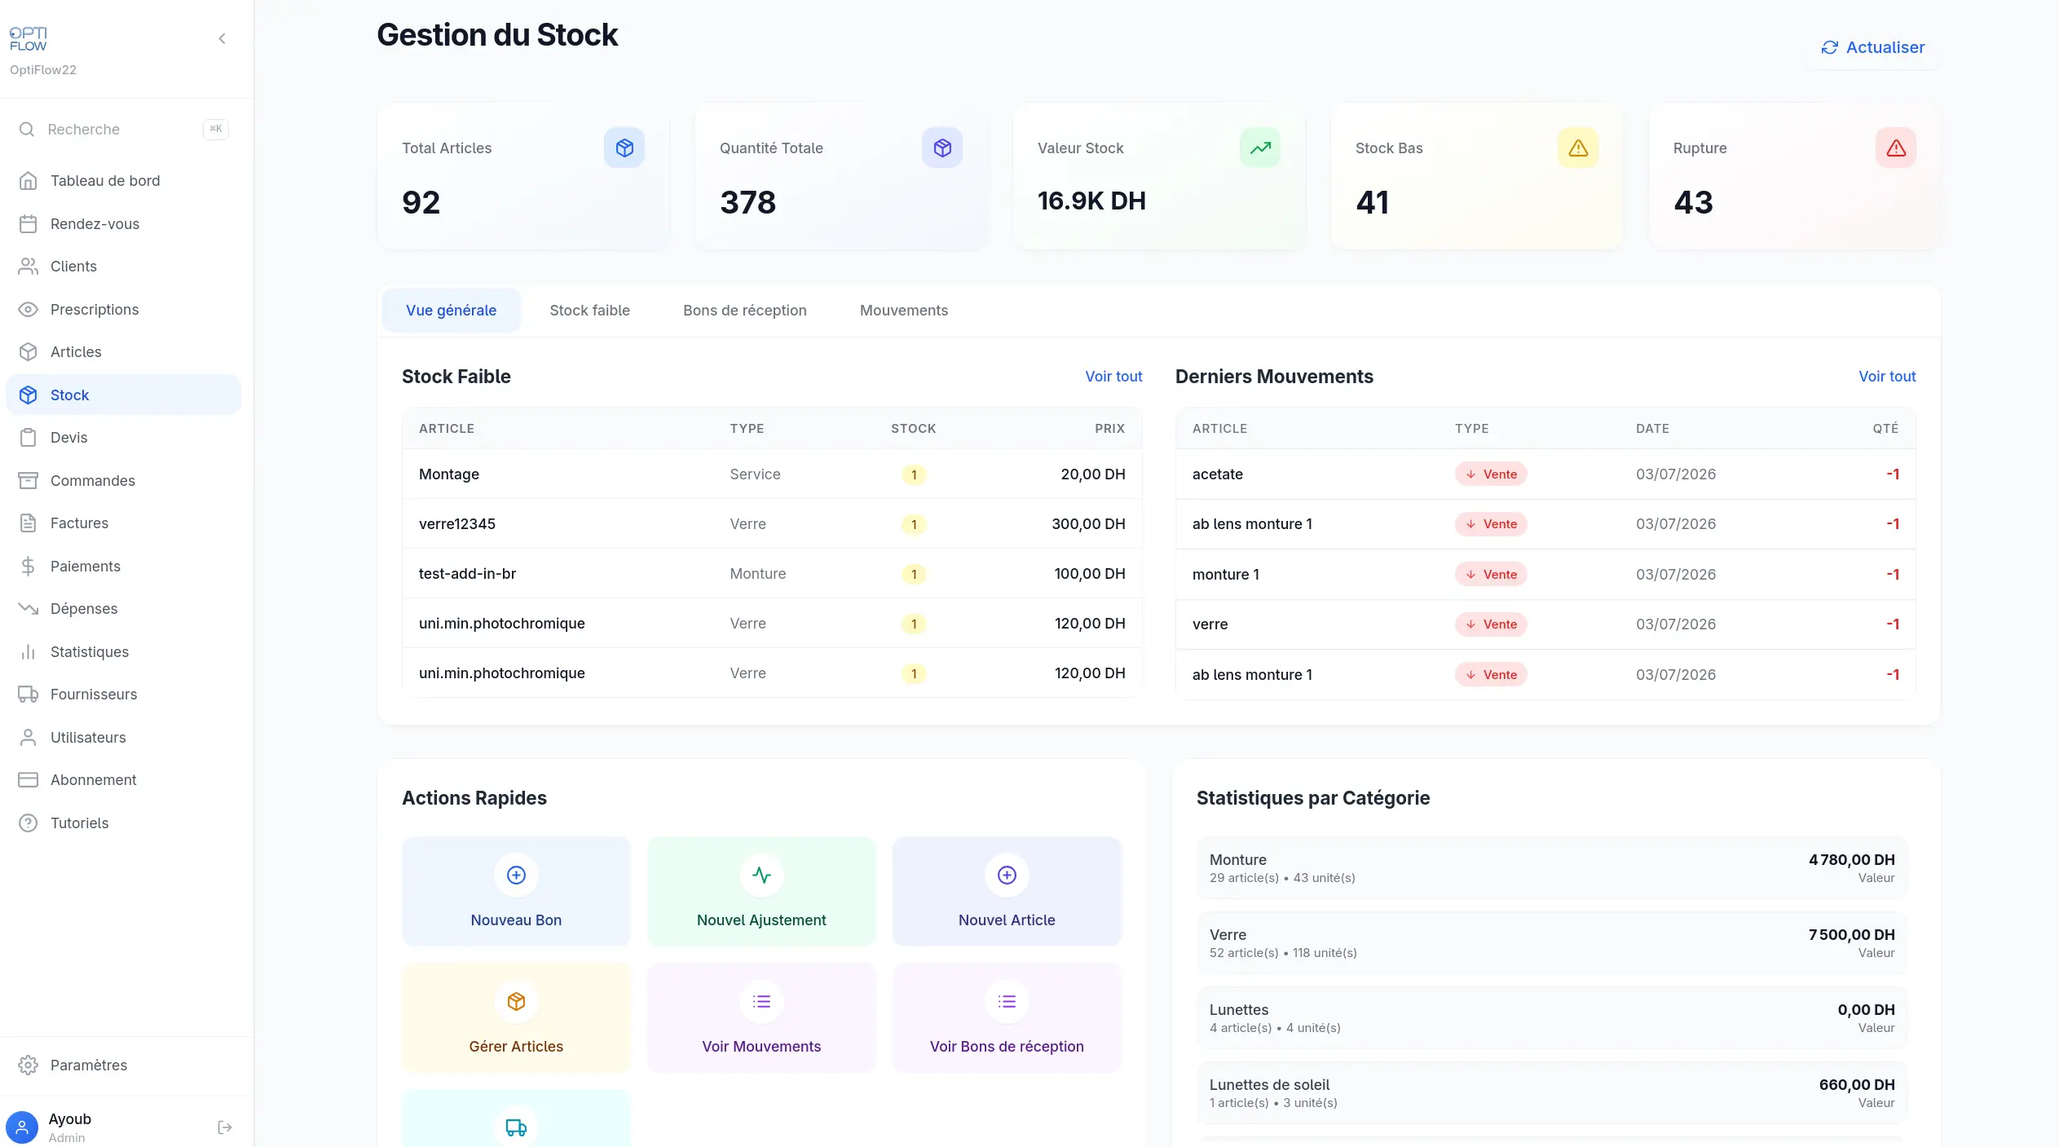The width and height of the screenshot is (2059, 1147).
Task: Open Prescriptions eye icon
Action: click(x=29, y=310)
